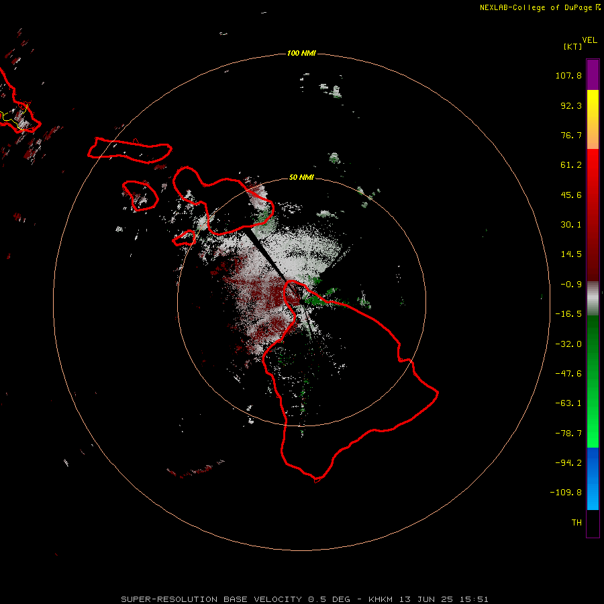Select the 45.6 legend value
Viewport: 604px width, 604px height.
pos(571,195)
